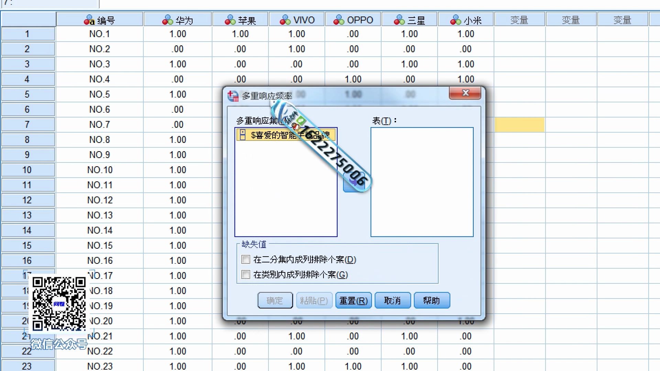The width and height of the screenshot is (660, 371).
Task: Click 苹果 value in row 1
Action: coord(240,34)
